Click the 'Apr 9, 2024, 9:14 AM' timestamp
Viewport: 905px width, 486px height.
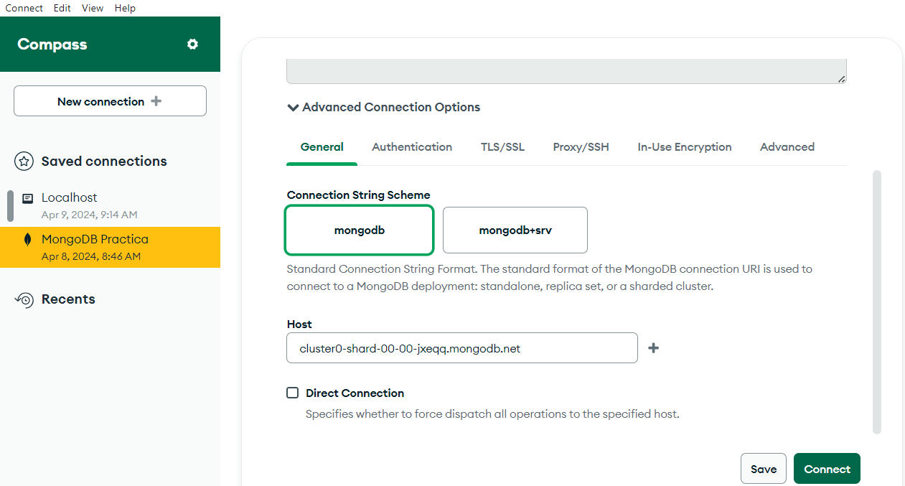(x=89, y=215)
